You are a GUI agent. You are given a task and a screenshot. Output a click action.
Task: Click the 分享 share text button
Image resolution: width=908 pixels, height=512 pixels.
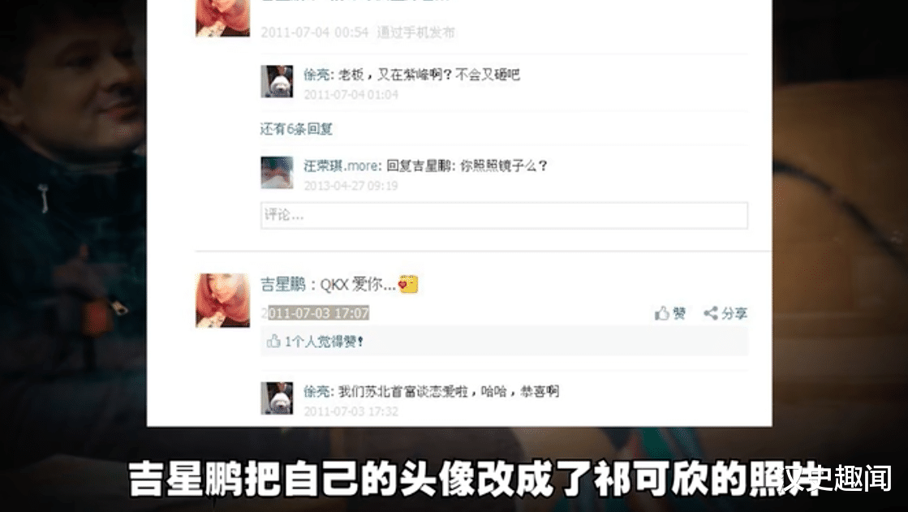click(734, 313)
